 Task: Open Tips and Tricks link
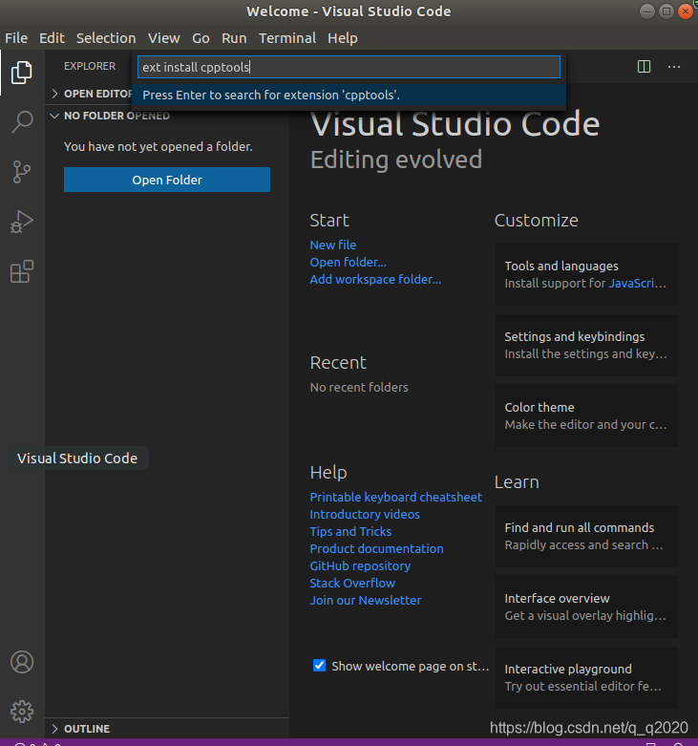point(350,531)
